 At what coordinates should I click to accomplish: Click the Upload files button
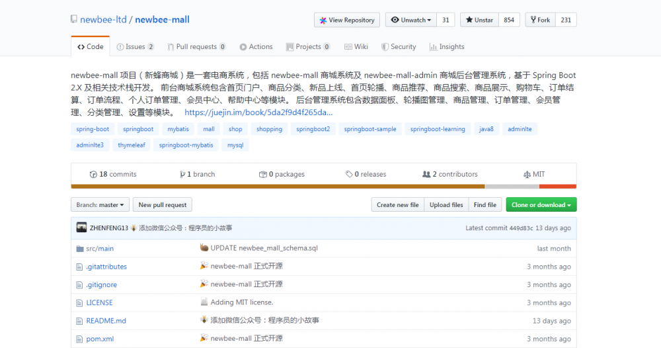pyautogui.click(x=446, y=204)
